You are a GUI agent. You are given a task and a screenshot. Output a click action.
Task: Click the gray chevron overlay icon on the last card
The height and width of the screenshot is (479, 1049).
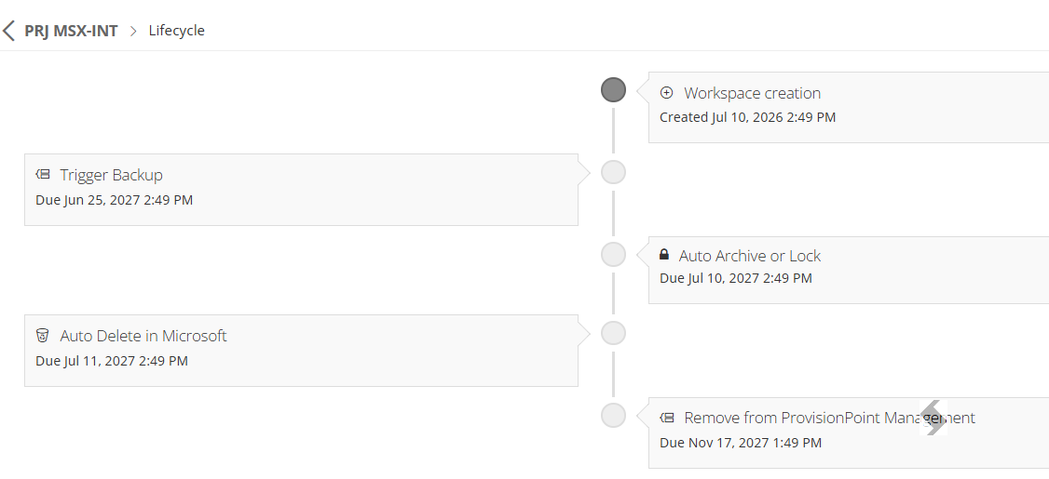[x=933, y=418]
